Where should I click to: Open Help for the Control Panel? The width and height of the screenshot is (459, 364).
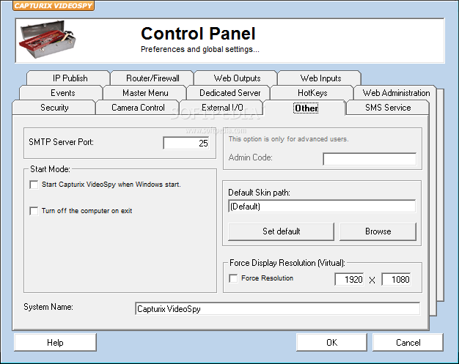click(x=55, y=342)
